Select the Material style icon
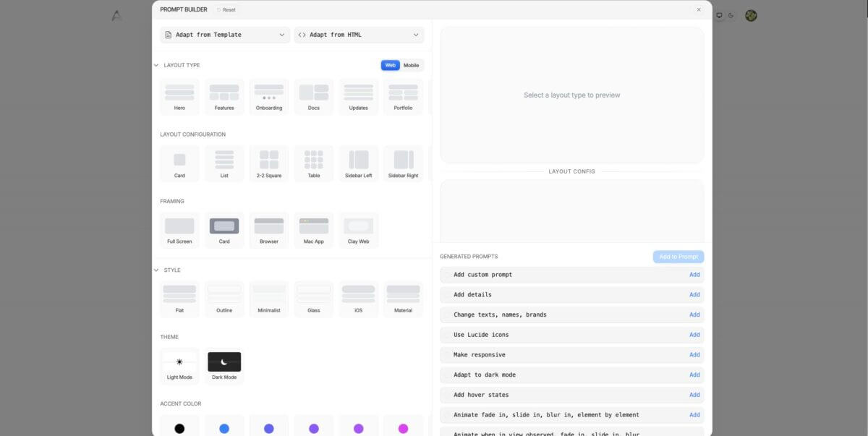 click(x=403, y=299)
